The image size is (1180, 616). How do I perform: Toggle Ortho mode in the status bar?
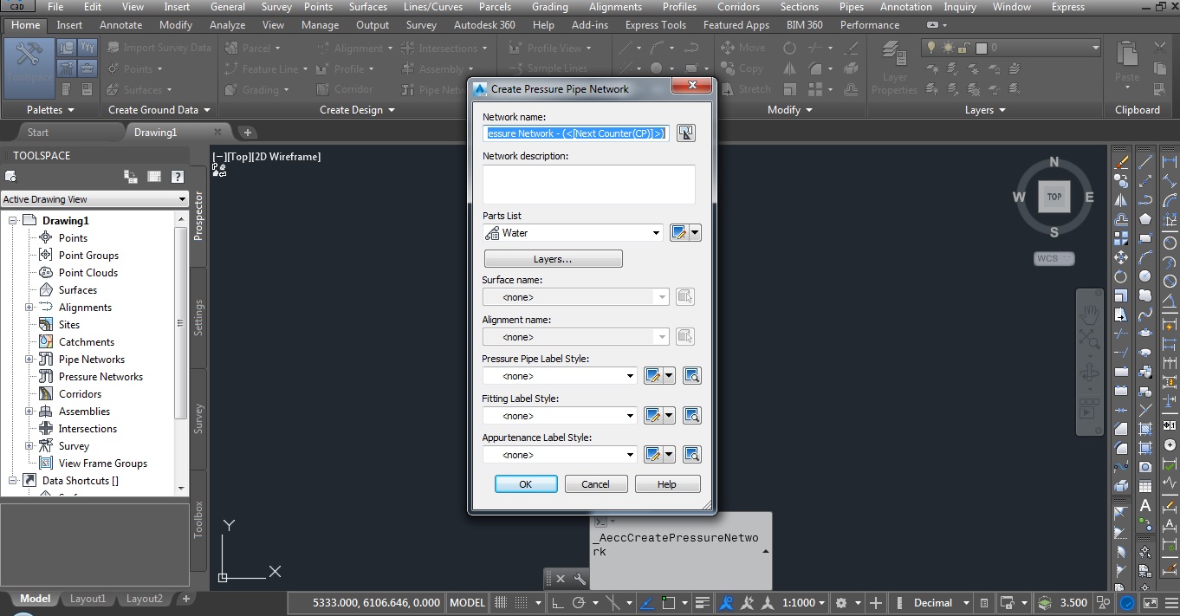[x=557, y=603]
